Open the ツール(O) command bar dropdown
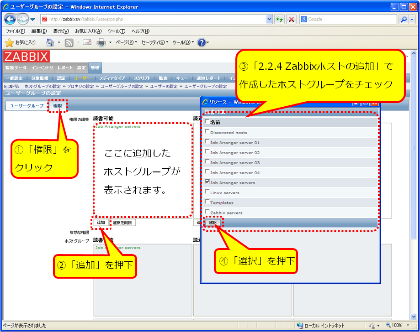 (183, 42)
